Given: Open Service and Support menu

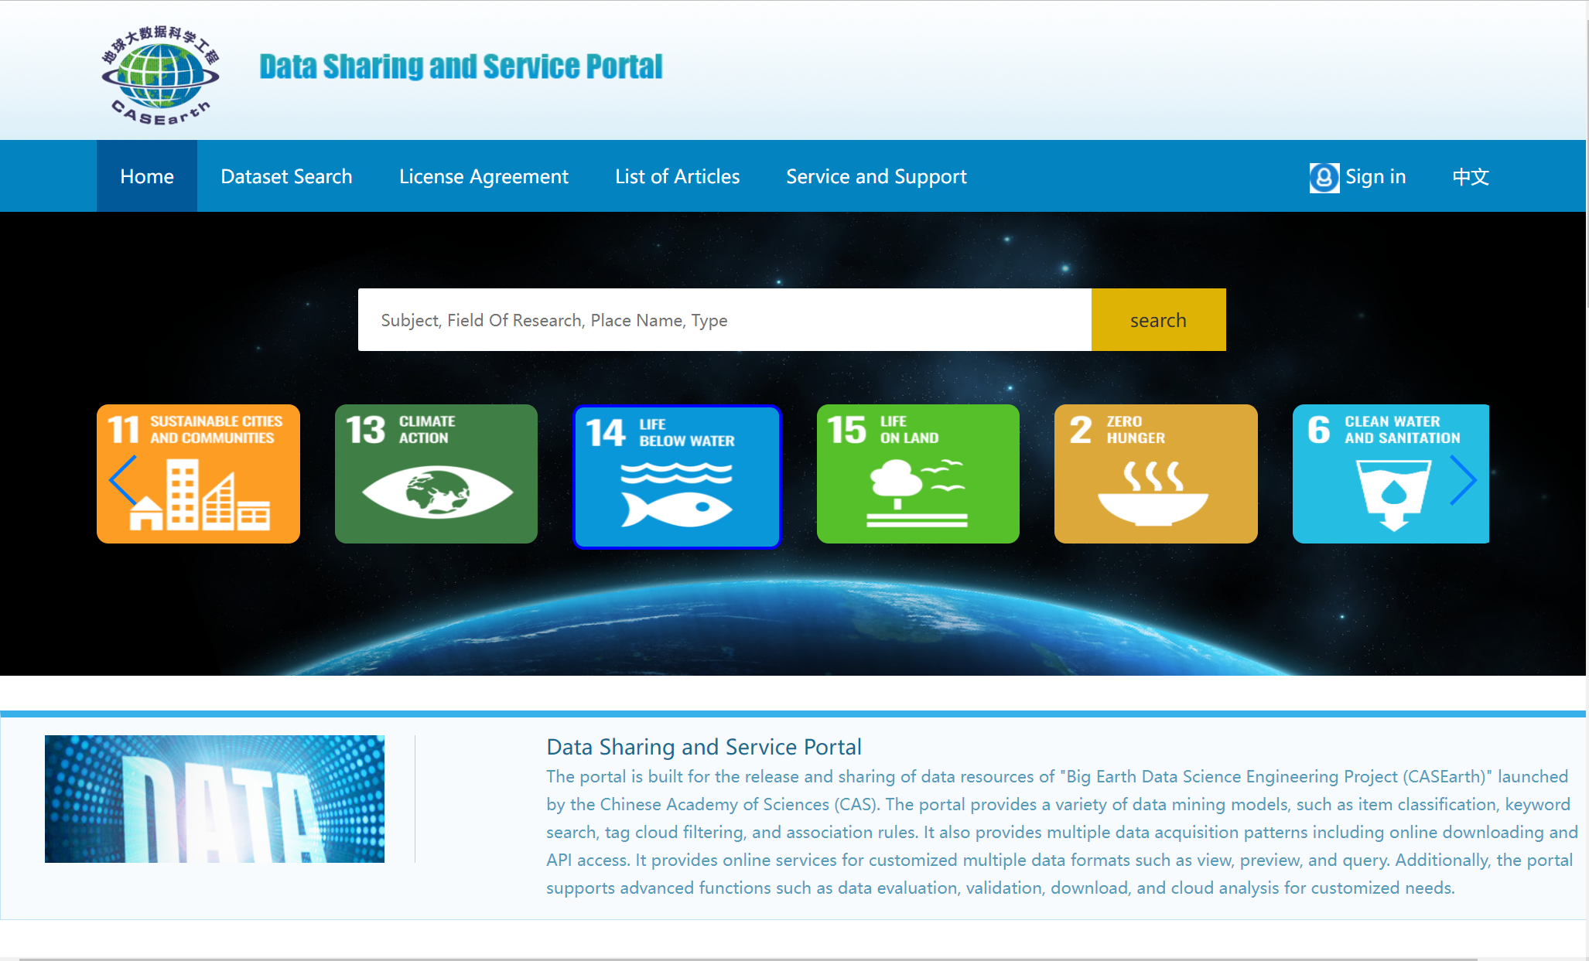Looking at the screenshot, I should 877,176.
